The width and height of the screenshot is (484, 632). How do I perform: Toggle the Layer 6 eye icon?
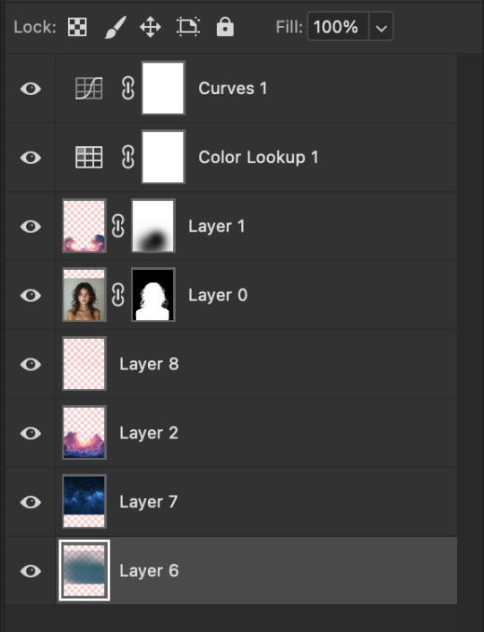pos(30,571)
